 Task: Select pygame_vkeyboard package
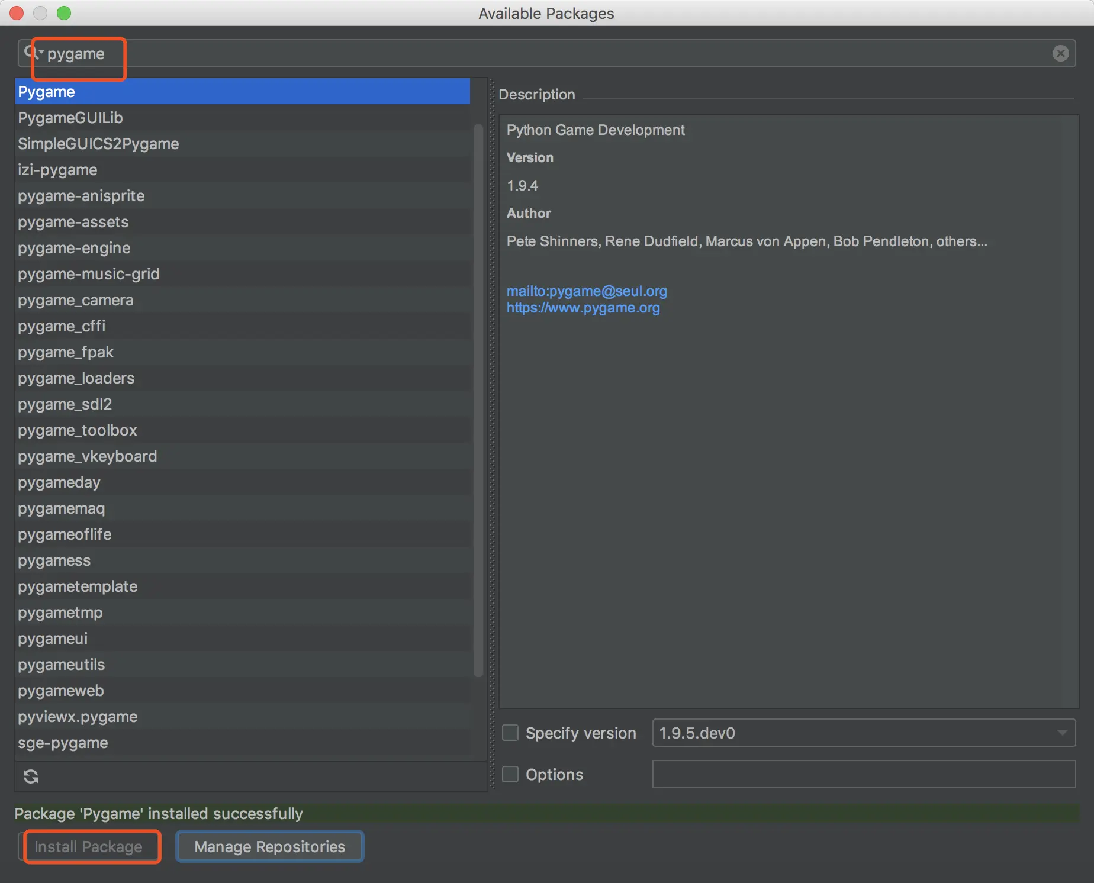(243, 456)
